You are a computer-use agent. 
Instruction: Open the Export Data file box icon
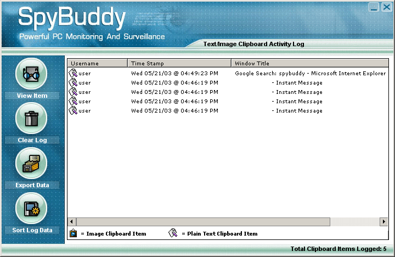[x=31, y=163]
